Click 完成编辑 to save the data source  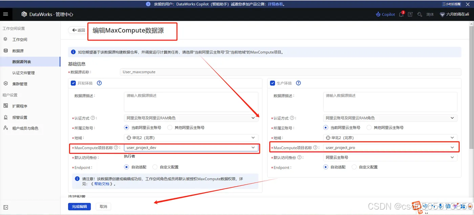pyautogui.click(x=79, y=206)
